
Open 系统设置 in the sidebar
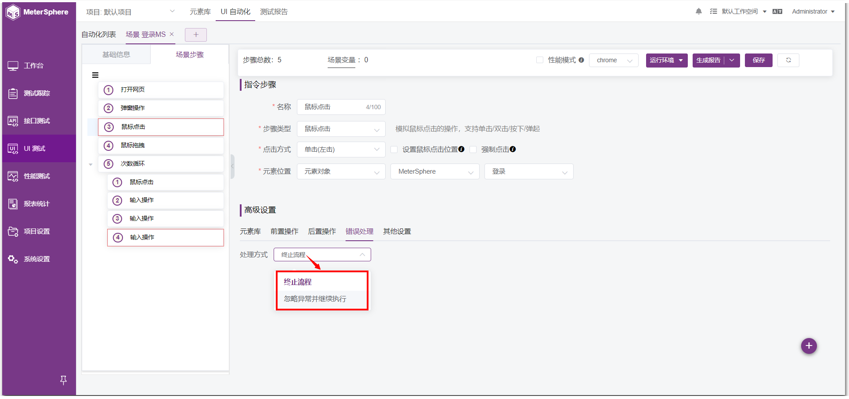pos(39,259)
